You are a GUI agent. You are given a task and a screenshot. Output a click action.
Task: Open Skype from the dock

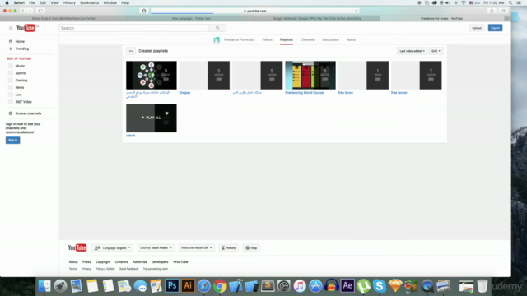[x=379, y=286]
